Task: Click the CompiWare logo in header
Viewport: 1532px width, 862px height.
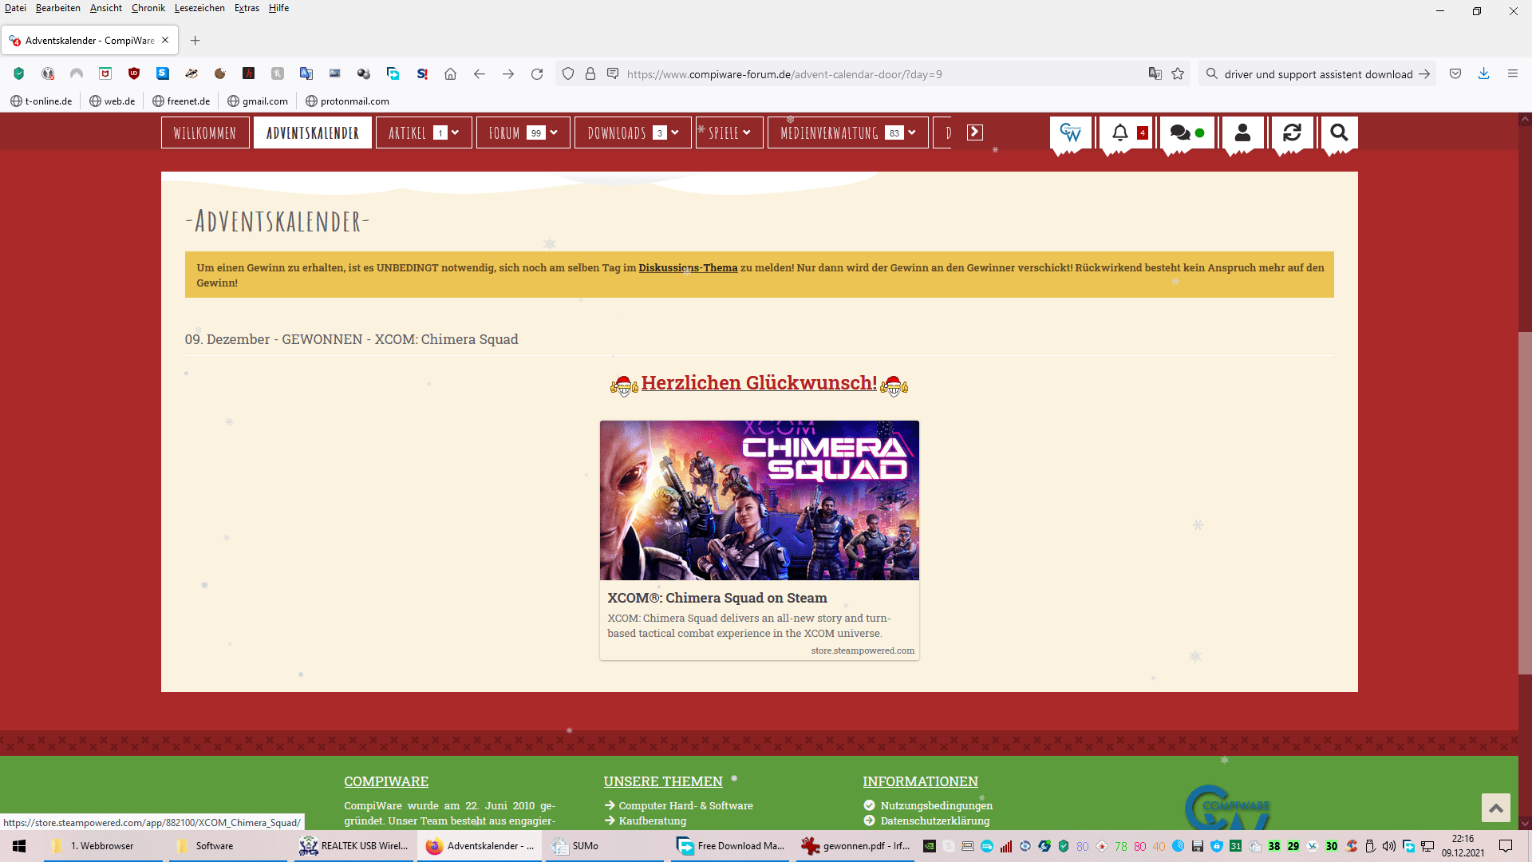Action: point(1071,132)
